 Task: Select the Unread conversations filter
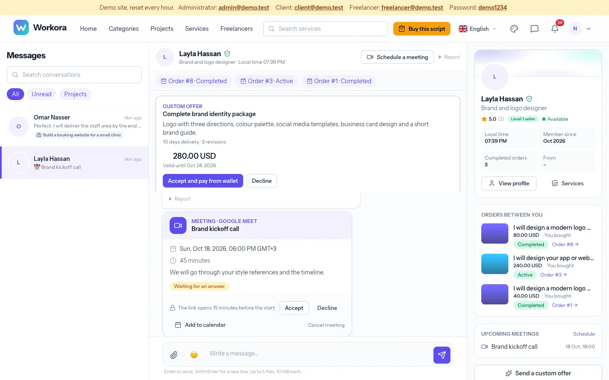[41, 94]
